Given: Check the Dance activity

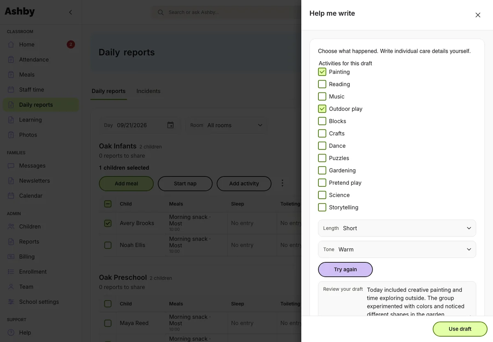Looking at the screenshot, I should tap(322, 146).
